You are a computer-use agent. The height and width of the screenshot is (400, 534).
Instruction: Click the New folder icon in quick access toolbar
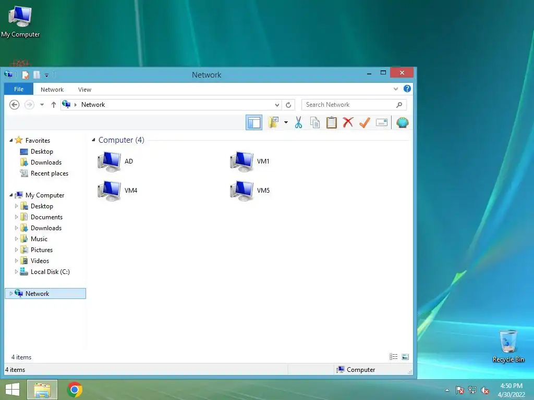(x=37, y=74)
